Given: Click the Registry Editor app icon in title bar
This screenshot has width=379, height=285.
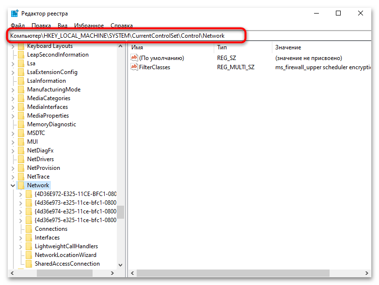Looking at the screenshot, I should (x=15, y=14).
